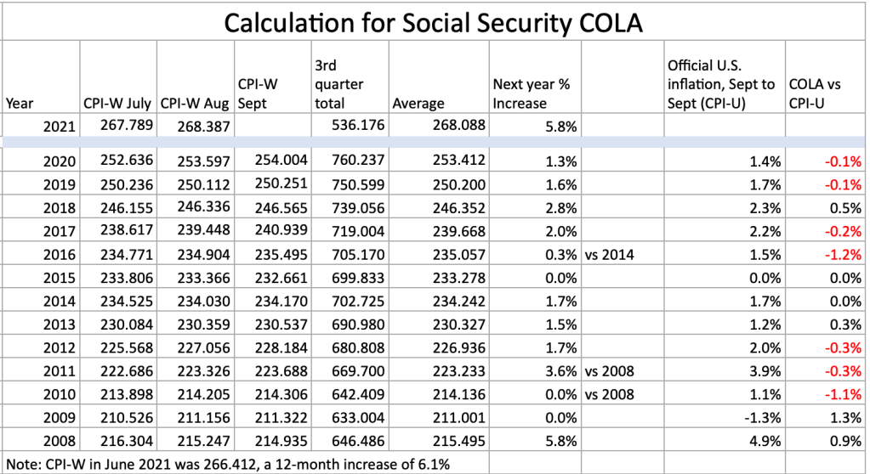Select the "Average" column header
Image resolution: width=870 pixels, height=474 pixels.
[418, 104]
